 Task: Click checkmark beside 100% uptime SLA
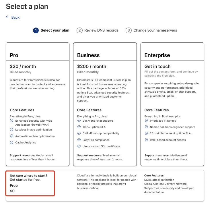79,127
